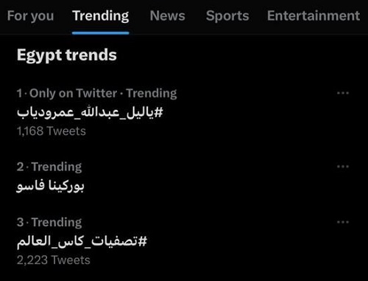Click the 2,223 Tweets count
The height and width of the screenshot is (281, 368).
point(54,260)
